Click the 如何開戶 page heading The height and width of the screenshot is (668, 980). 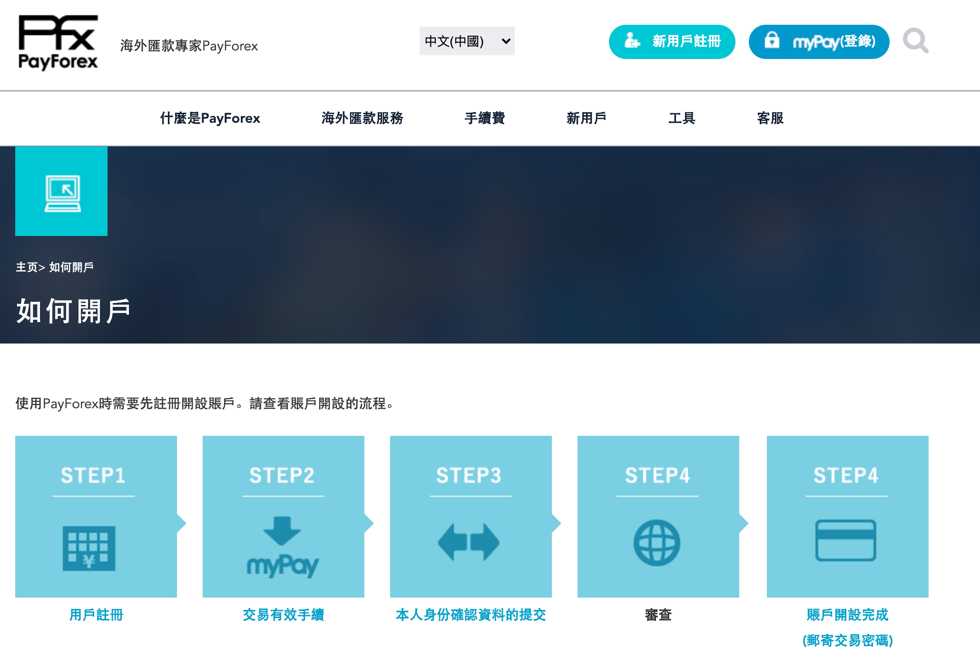(74, 311)
